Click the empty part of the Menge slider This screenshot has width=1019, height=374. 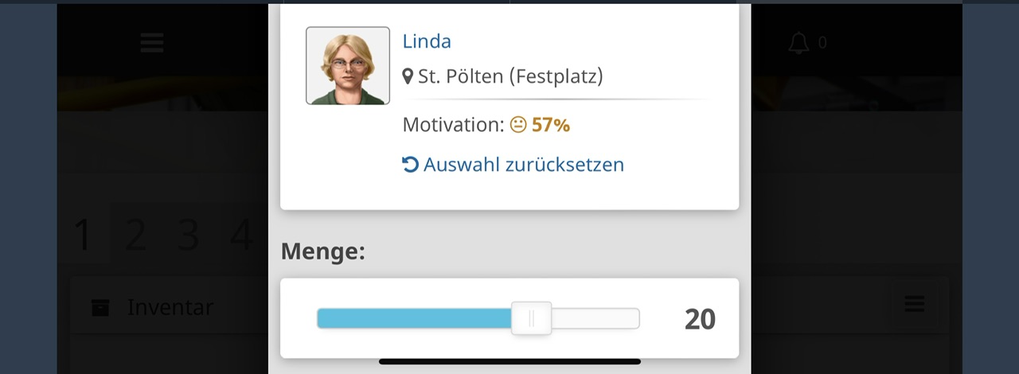point(595,318)
